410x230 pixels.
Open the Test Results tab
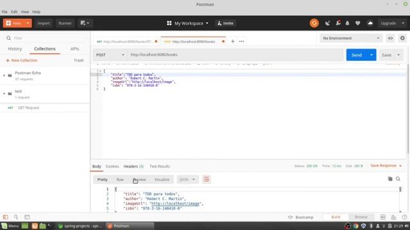point(160,166)
